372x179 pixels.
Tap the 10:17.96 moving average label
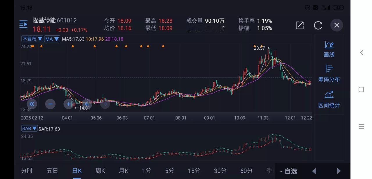coord(95,39)
